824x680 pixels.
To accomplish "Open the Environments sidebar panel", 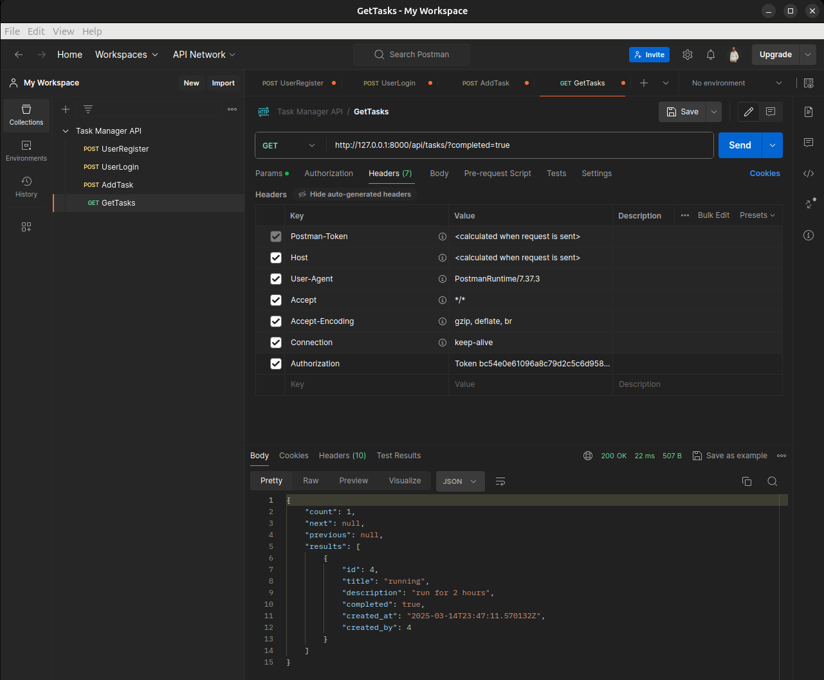I will 26,151.
